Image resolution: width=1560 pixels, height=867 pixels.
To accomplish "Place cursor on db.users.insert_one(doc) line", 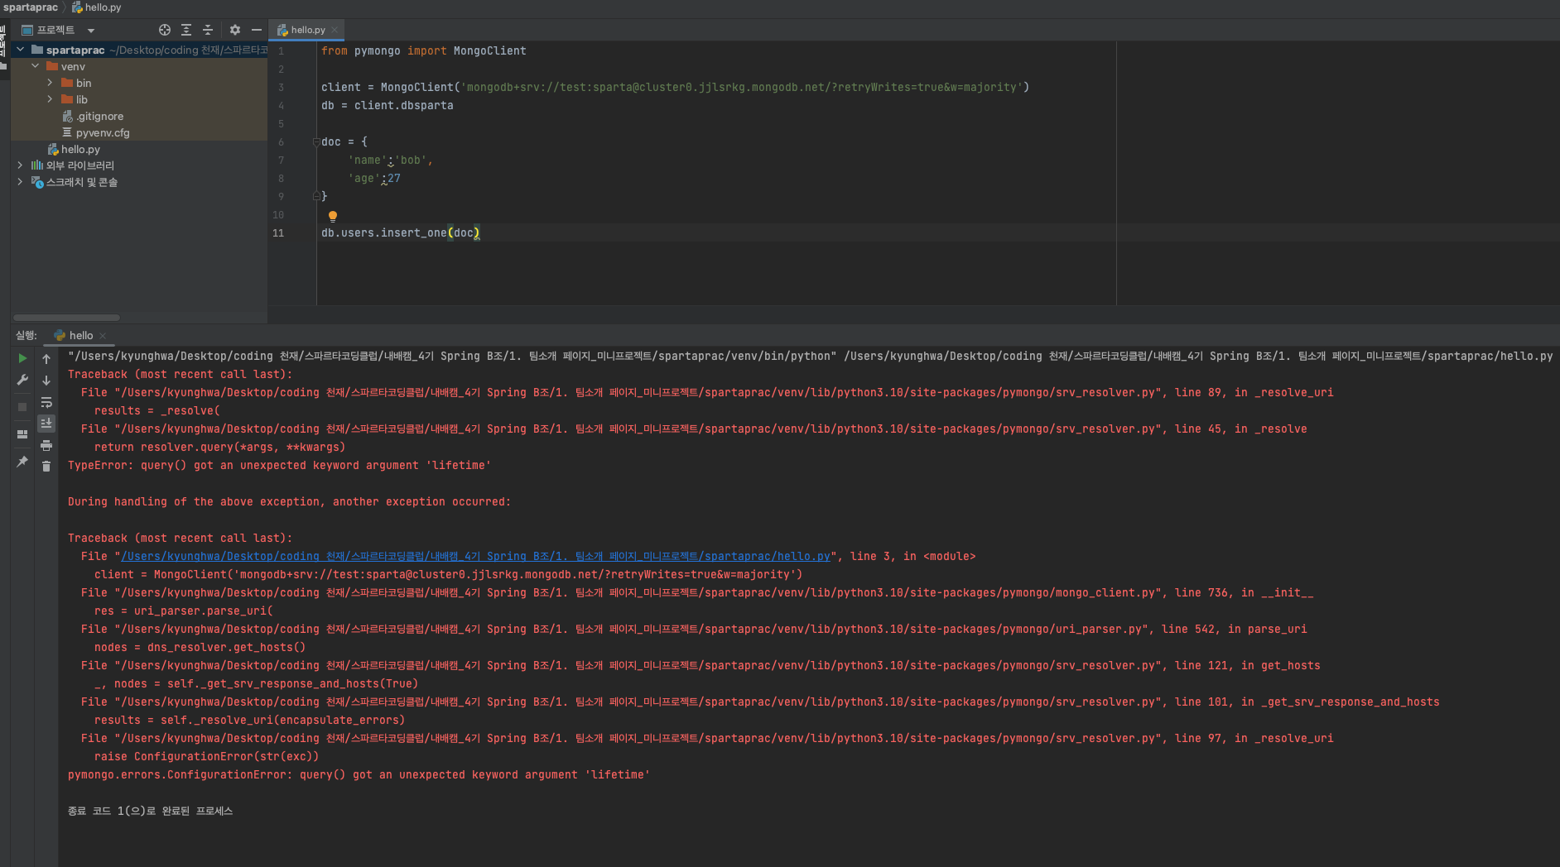I will (400, 233).
